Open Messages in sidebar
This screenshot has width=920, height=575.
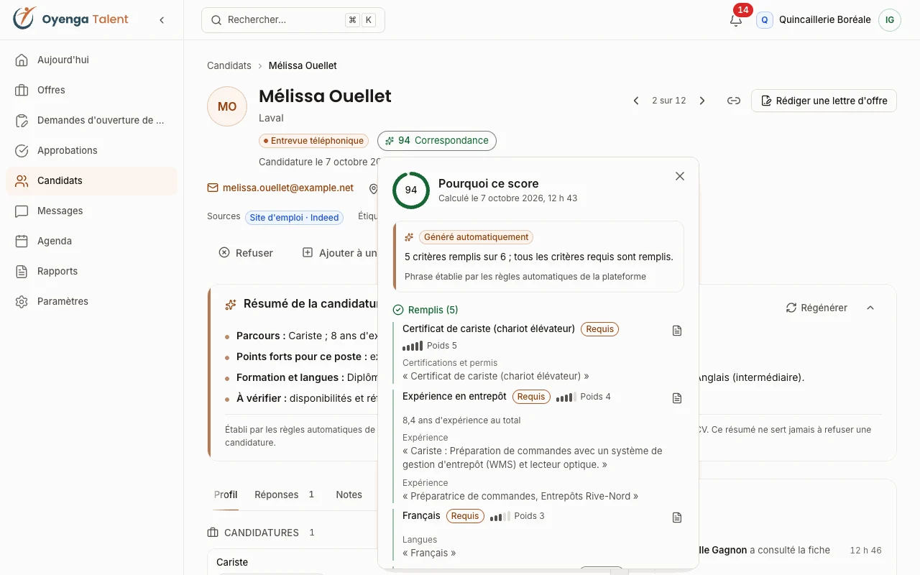click(91, 211)
